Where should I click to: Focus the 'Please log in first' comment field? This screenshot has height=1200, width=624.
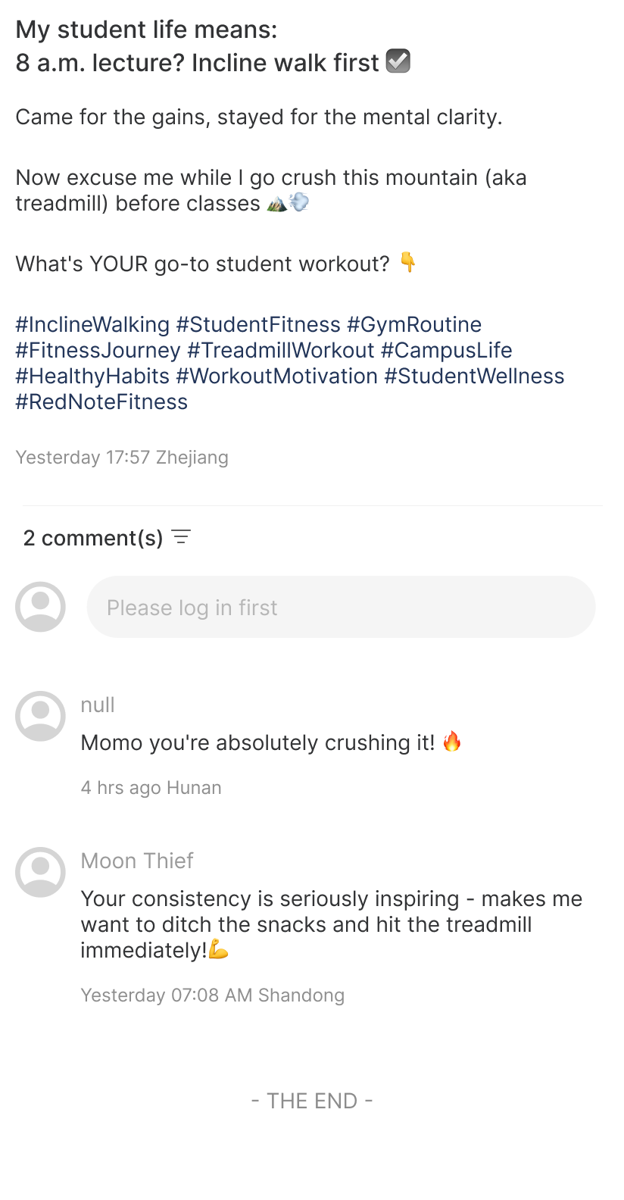[341, 607]
